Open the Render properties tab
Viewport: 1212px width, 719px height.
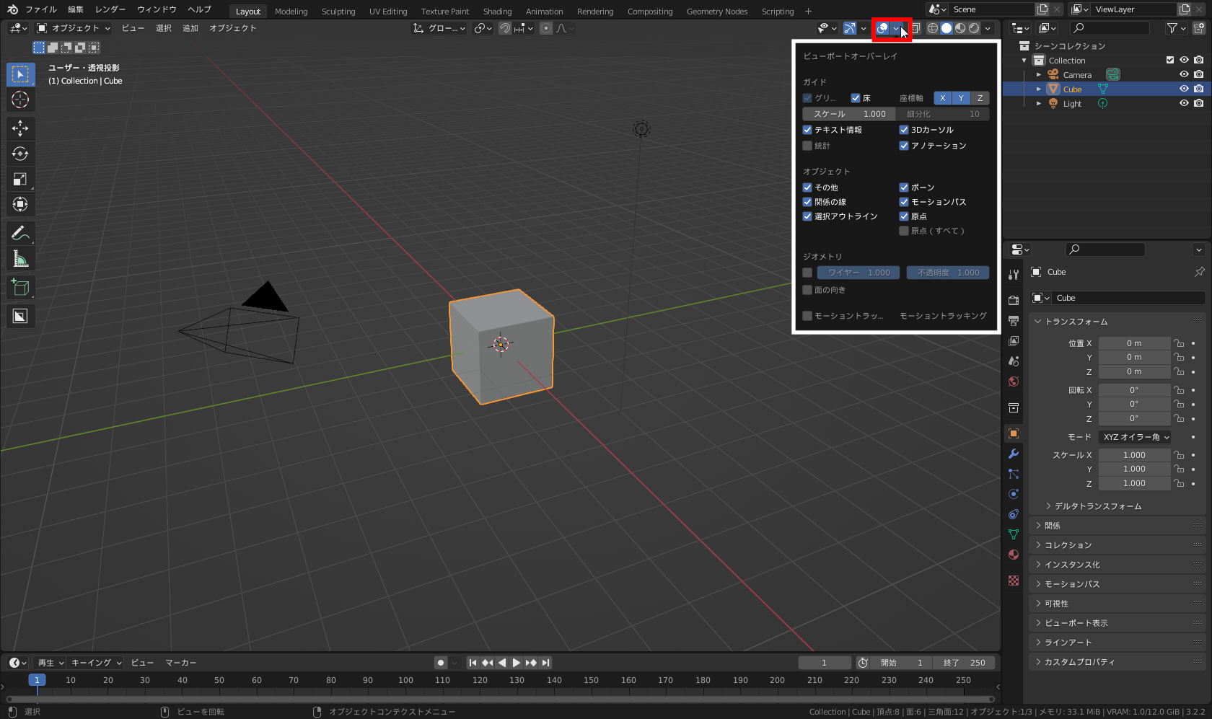[1014, 300]
